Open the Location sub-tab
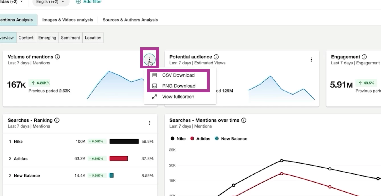Viewport: 381px width, 196px height. [x=93, y=38]
